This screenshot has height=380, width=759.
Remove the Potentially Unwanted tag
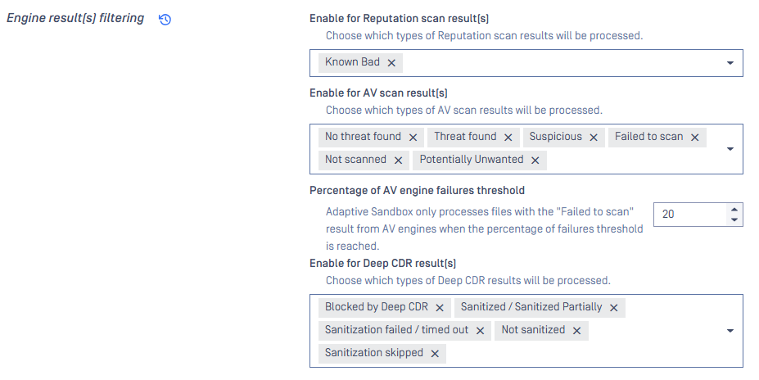tap(535, 161)
